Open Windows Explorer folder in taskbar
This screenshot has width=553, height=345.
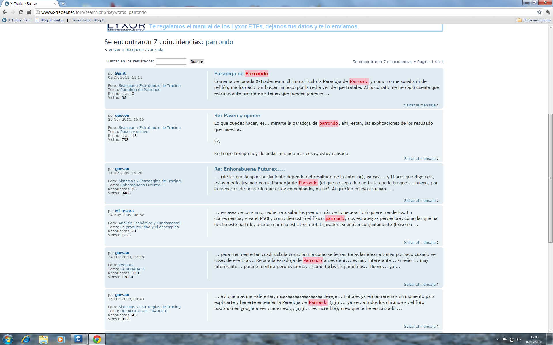[x=43, y=339]
